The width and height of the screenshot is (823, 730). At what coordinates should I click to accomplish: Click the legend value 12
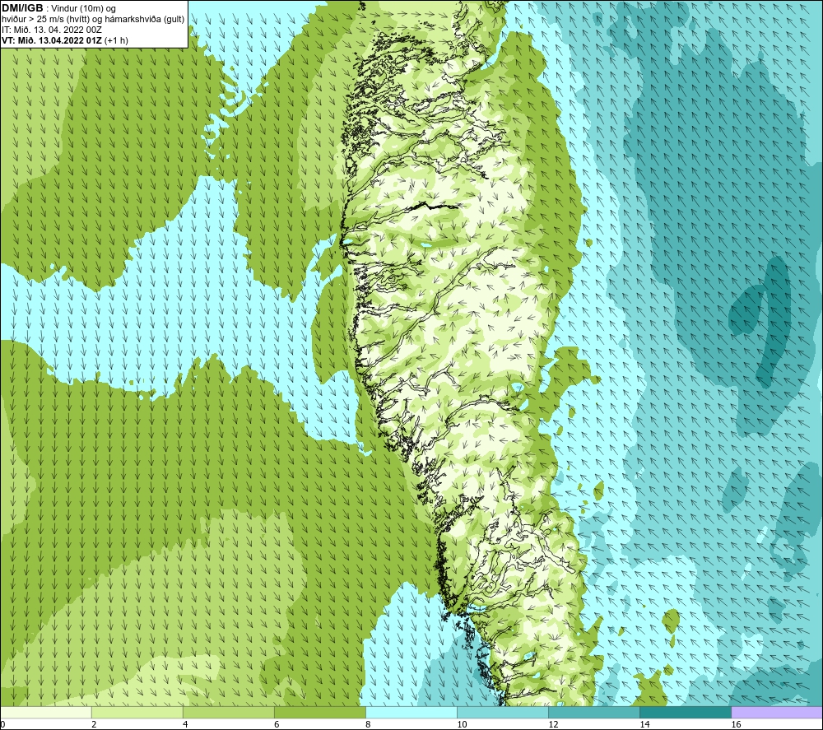point(553,725)
